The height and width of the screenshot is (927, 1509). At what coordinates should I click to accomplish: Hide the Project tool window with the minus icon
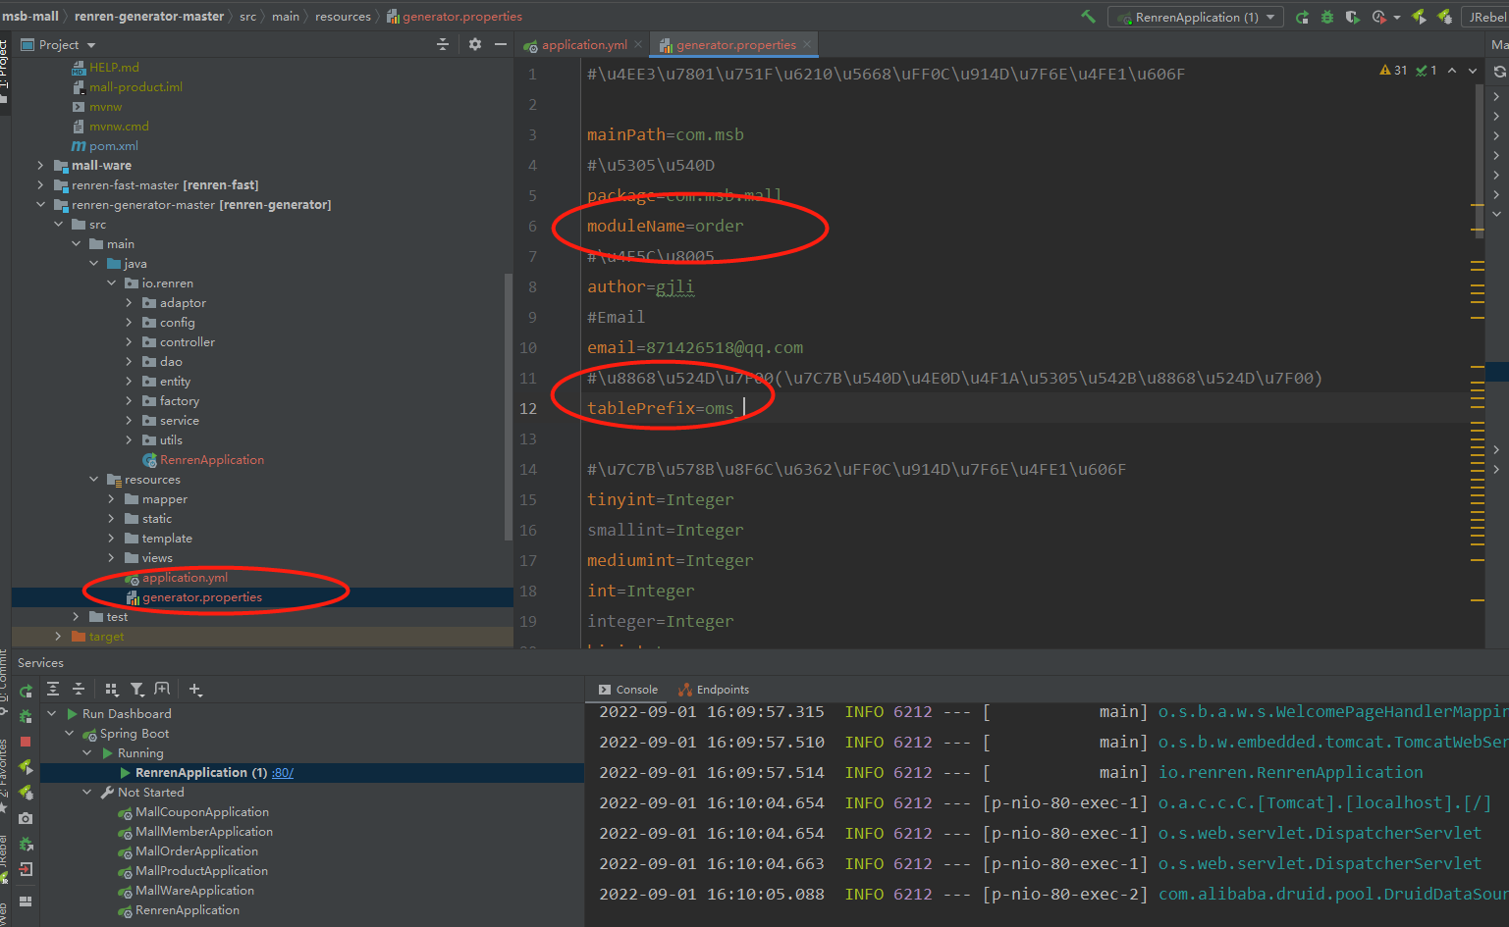501,44
